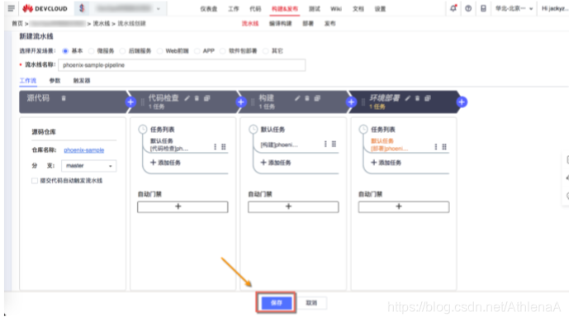Open the 设置 top menu
Image resolution: width=569 pixels, height=322 pixels.
(381, 9)
